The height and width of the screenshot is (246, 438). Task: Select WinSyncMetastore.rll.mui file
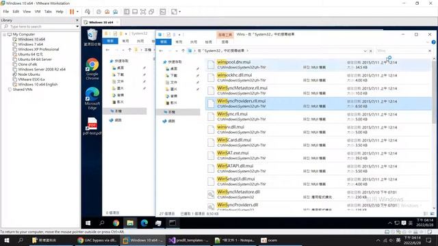318,91
